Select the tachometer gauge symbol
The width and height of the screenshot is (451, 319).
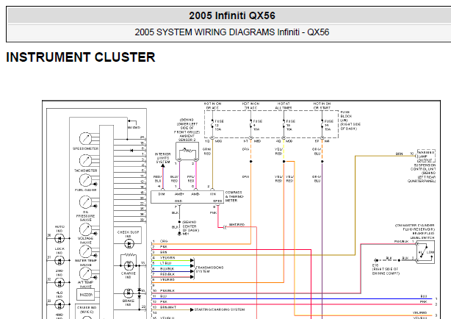click(85, 161)
